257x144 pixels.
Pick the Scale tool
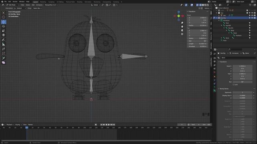click(4, 31)
